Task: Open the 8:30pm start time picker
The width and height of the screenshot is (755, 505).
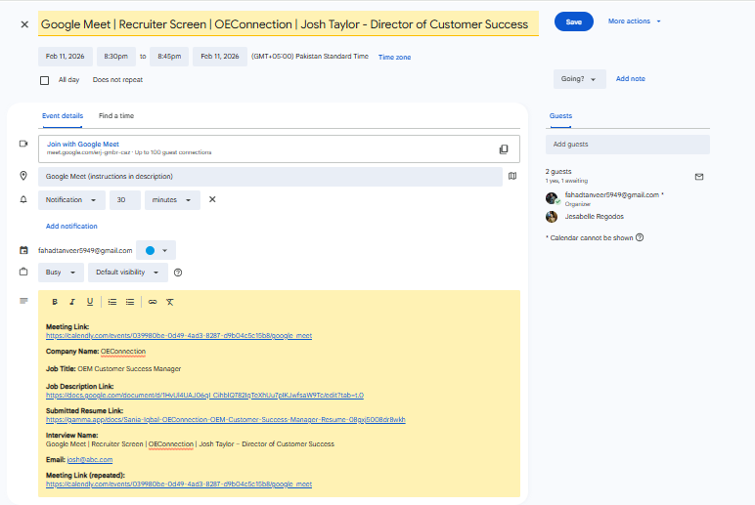Action: [x=115, y=57]
